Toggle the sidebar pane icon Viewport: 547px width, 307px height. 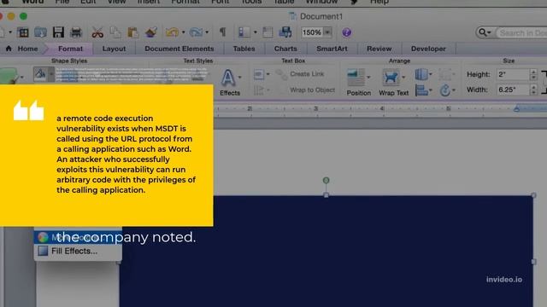tap(244, 32)
